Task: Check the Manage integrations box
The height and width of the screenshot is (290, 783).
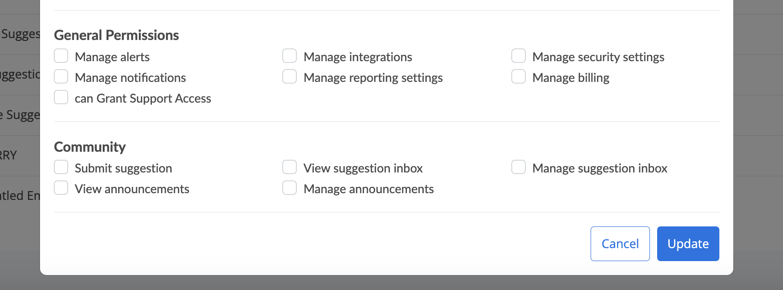Action: (289, 56)
